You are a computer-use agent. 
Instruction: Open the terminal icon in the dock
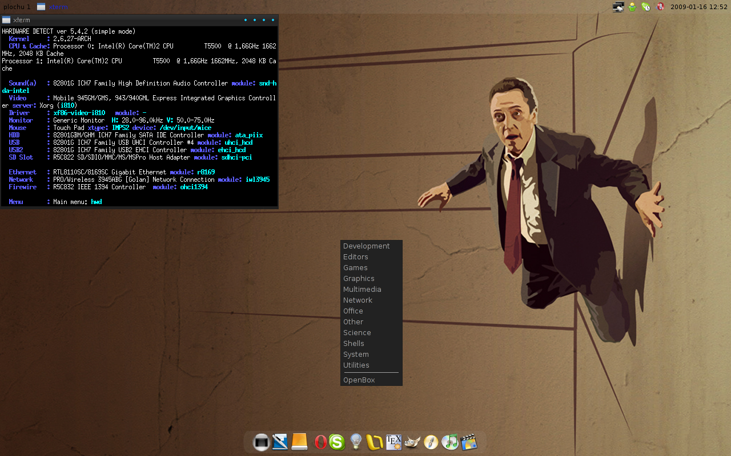pyautogui.click(x=261, y=442)
